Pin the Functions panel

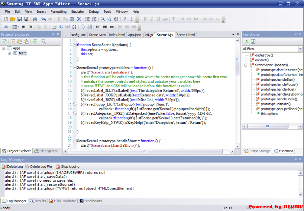click(296, 34)
